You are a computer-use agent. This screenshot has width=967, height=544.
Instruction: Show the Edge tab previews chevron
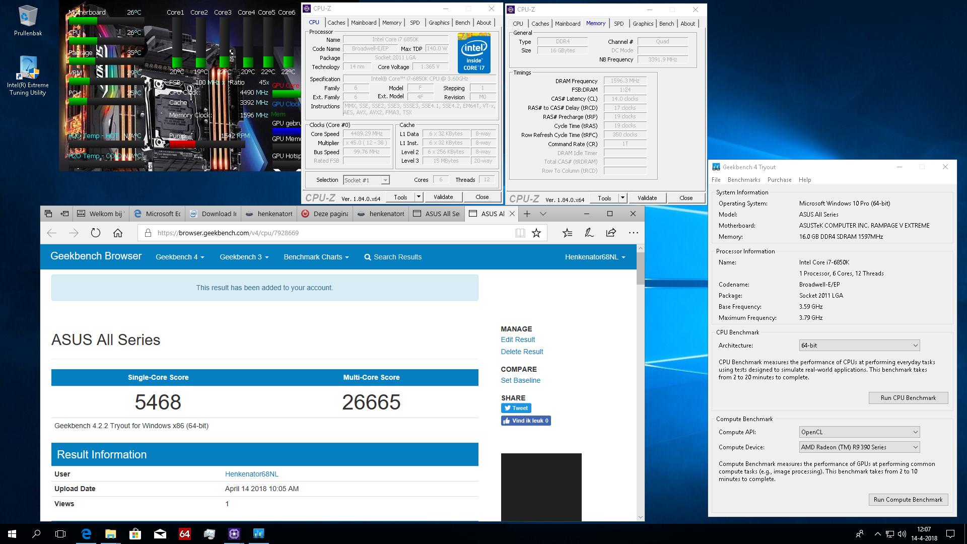click(543, 214)
